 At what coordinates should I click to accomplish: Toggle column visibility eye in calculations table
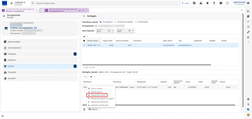coord(84,36)
